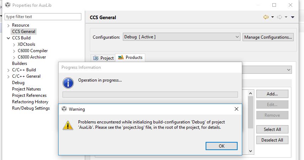This screenshot has width=304, height=160.
Task: Select Run/Debug Settings in the tree
Action: (x=31, y=108)
